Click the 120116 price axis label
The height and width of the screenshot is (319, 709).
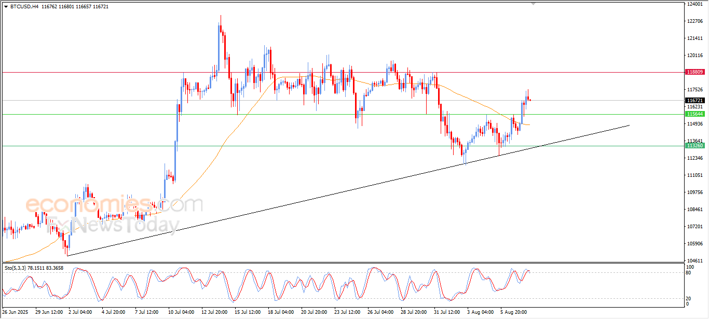pyautogui.click(x=695, y=56)
